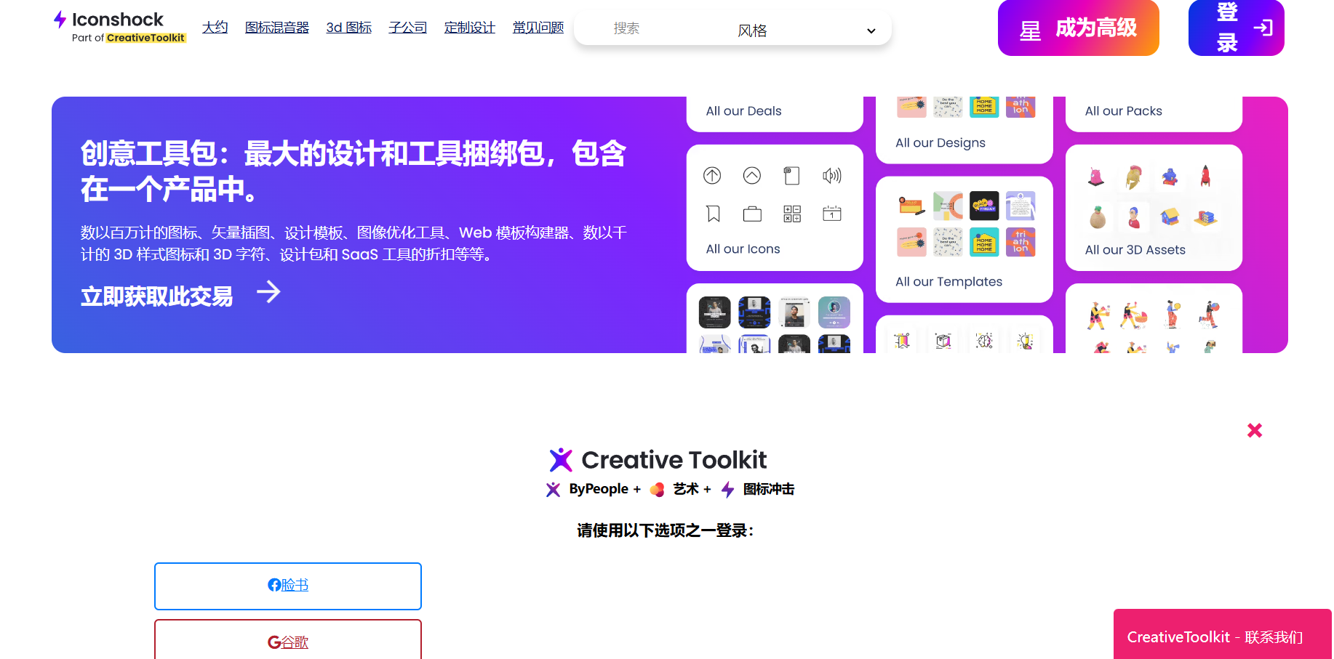Screen dimensions: 1334x659
Task: Click the 3D spartan helmet icon
Action: (1133, 177)
